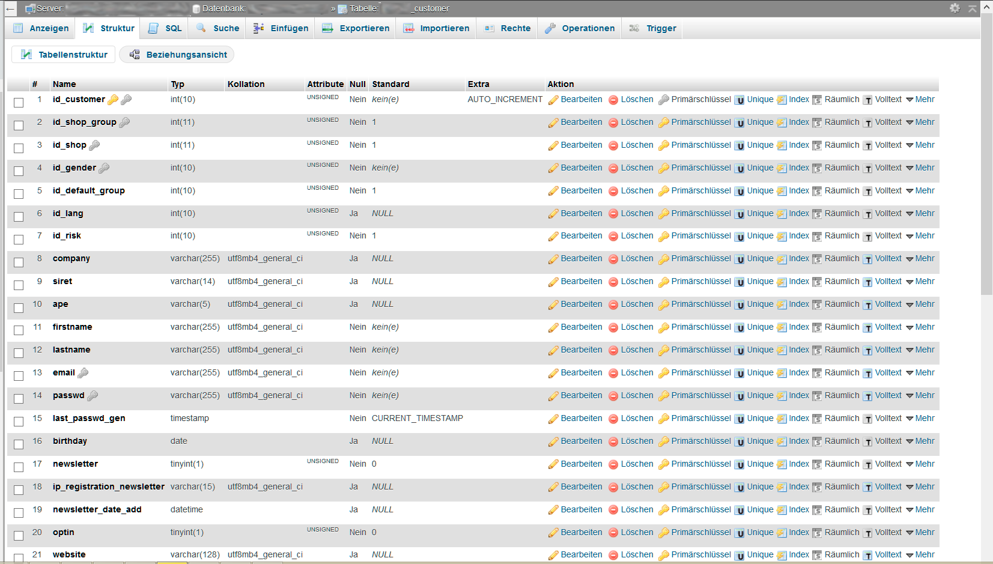This screenshot has width=993, height=564.
Task: Collapse the page header with the double-chevron icon
Action: [x=972, y=8]
